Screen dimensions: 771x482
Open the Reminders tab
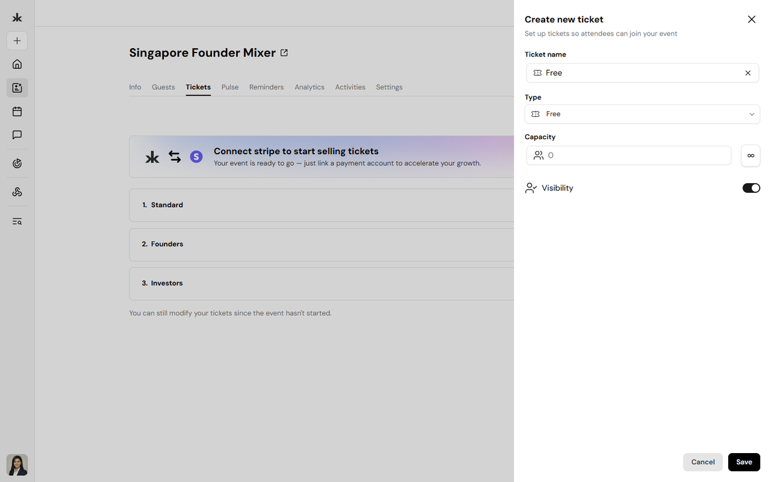coord(266,87)
